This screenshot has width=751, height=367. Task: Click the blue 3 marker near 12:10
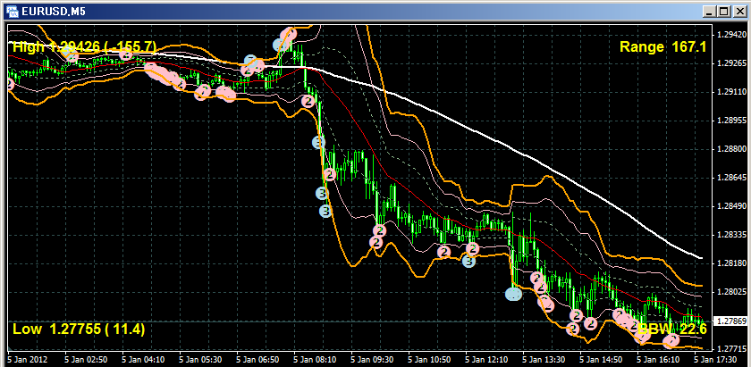click(468, 262)
